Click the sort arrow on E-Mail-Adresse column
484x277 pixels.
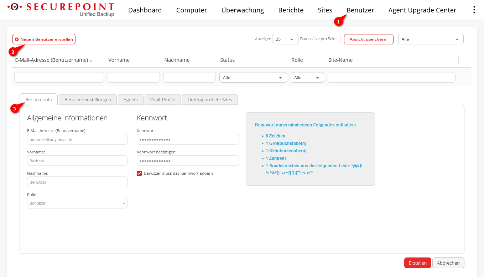(91, 61)
